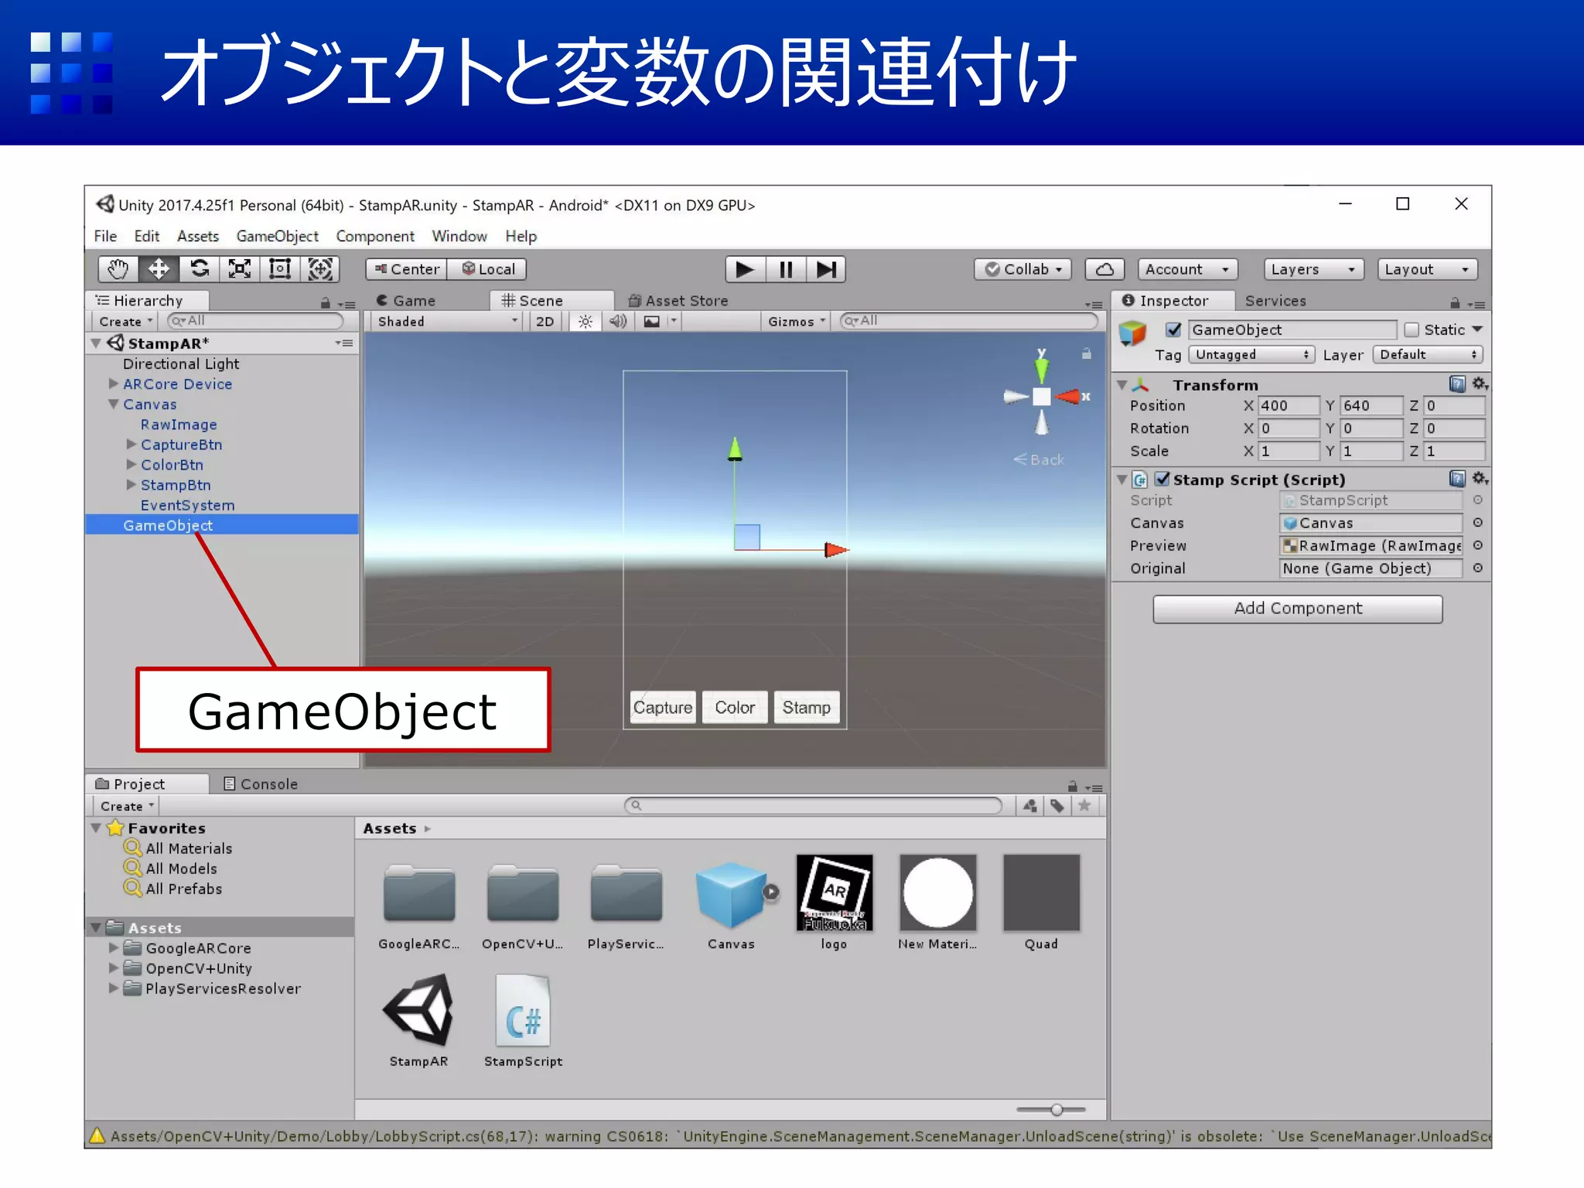Open the Layers dropdown

point(1313,269)
